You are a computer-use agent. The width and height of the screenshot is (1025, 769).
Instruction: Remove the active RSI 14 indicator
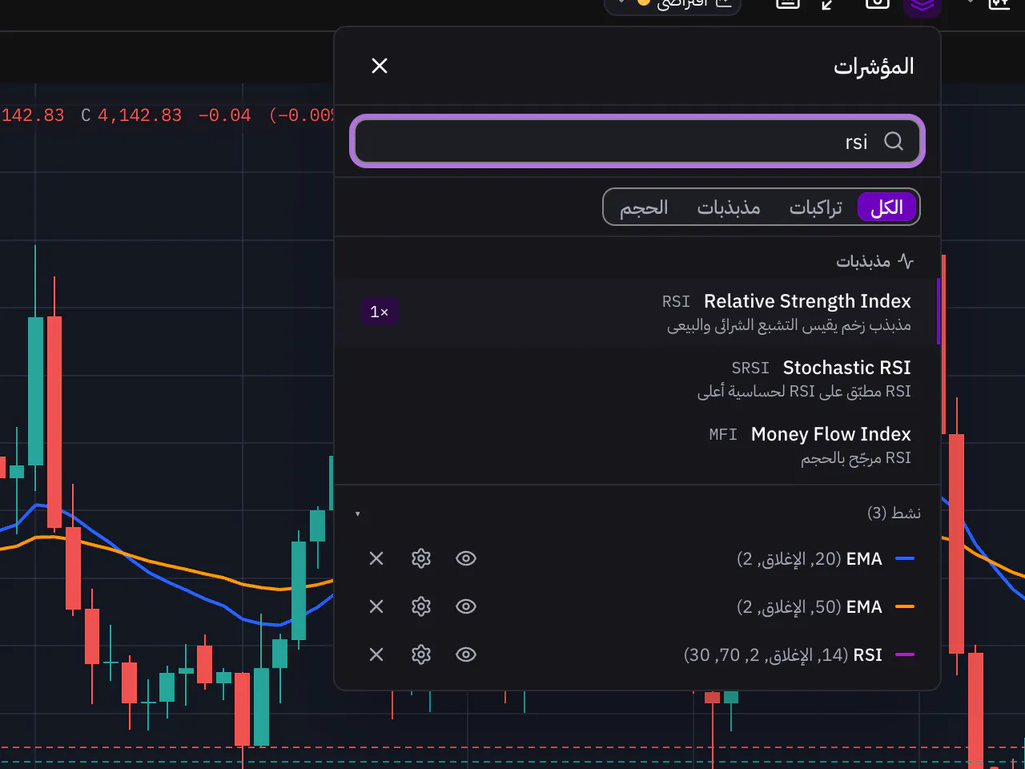(x=376, y=654)
